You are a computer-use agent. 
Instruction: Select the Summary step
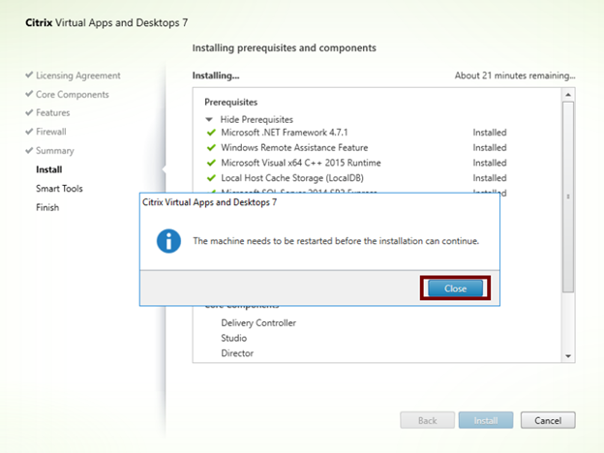pos(55,151)
